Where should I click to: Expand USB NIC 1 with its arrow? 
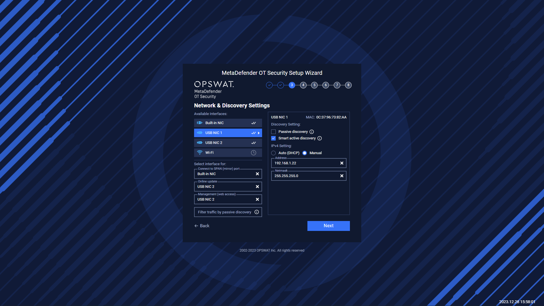259,133
